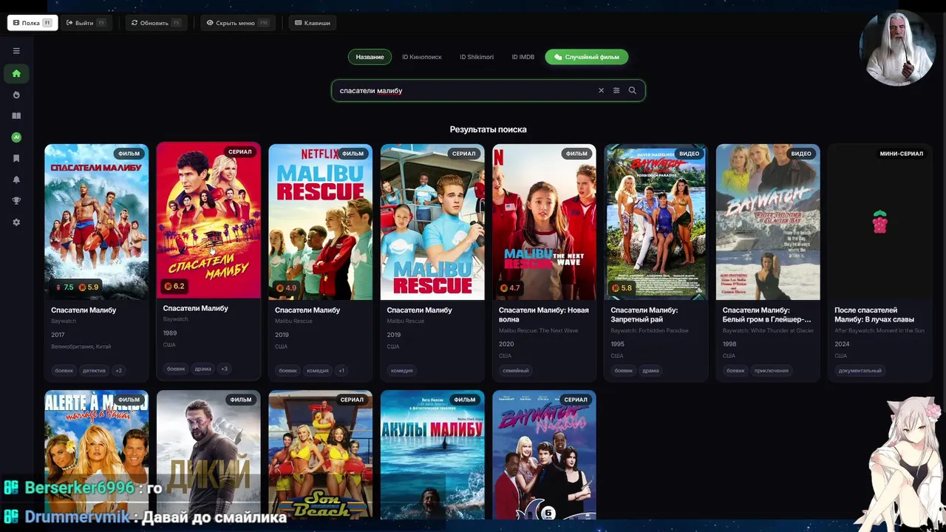Viewport: 946px width, 532px height.
Task: Refresh with the Обновить button
Action: pos(156,23)
